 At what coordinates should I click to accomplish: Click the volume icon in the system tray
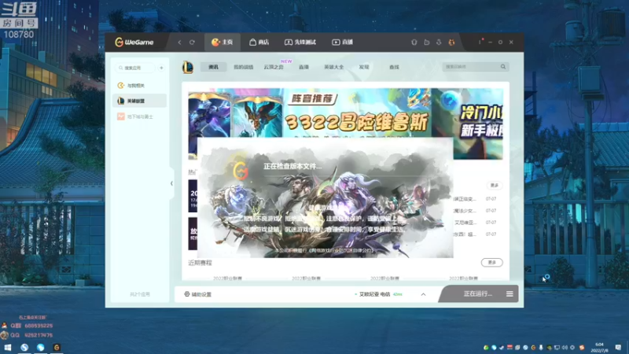[x=565, y=348]
